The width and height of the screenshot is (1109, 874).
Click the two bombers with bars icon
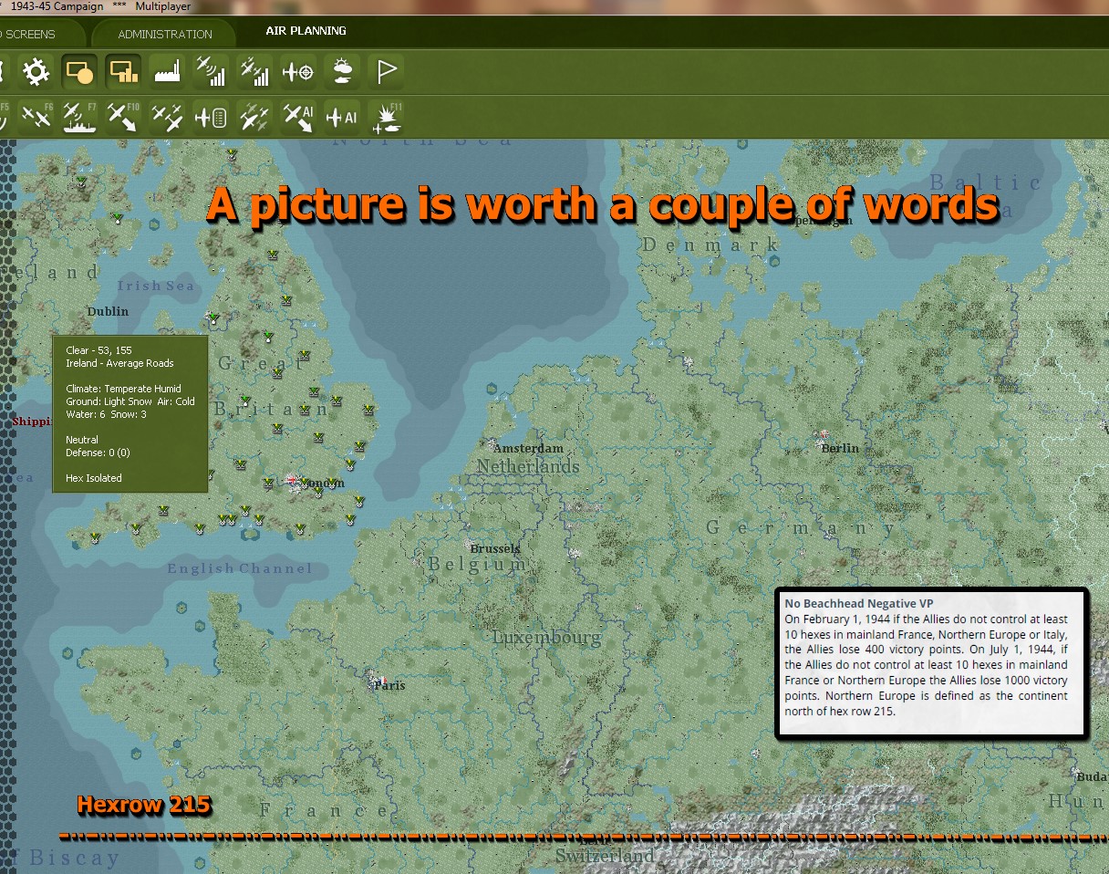point(254,72)
